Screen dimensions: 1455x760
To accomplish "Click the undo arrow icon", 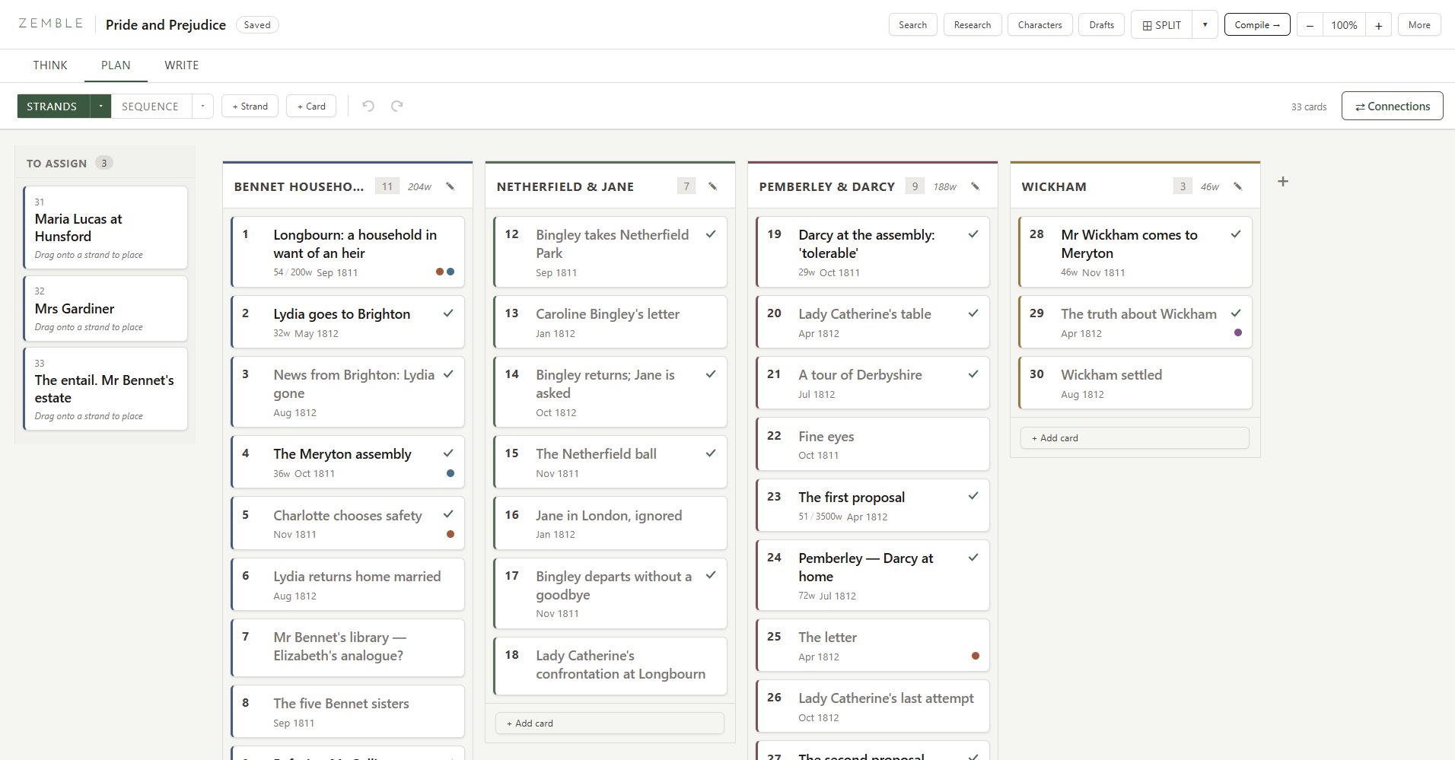I will click(x=368, y=106).
